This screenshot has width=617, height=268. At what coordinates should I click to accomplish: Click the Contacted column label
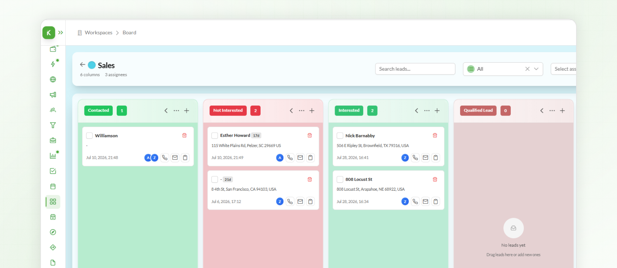99,111
